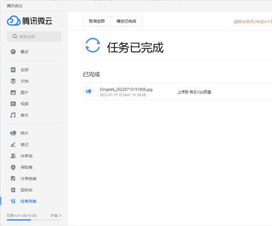The height and width of the screenshot is (226, 272).
Task: Click the search box in the sidebar
Action: 34,36
